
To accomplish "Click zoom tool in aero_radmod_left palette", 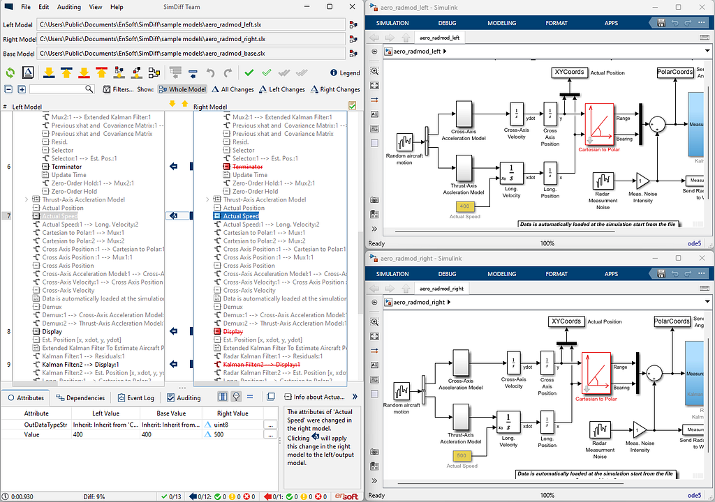I will pyautogui.click(x=374, y=71).
